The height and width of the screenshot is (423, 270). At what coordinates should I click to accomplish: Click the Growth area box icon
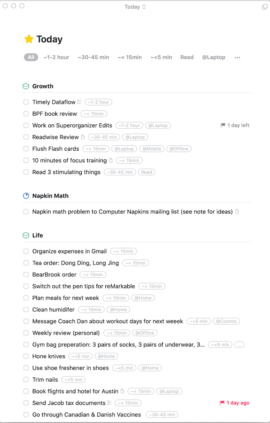[26, 86]
